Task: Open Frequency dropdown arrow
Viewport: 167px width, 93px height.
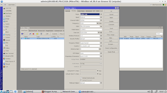Action: tap(98, 23)
